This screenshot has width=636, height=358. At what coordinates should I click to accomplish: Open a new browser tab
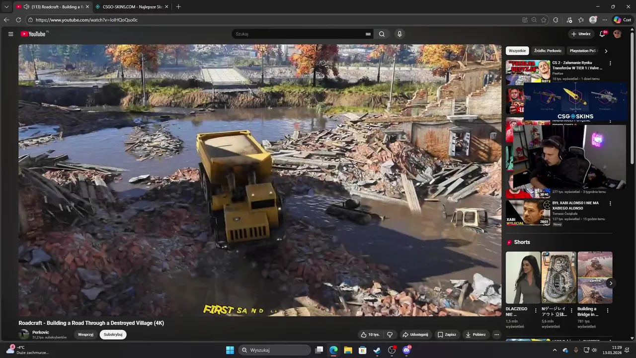click(x=178, y=6)
